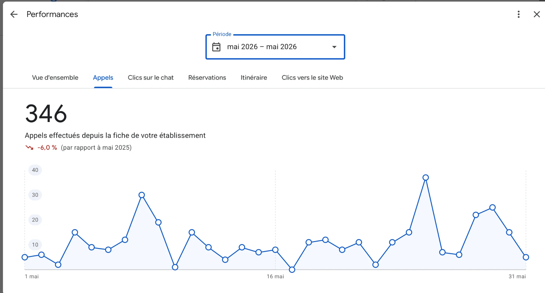Click the 1 mai axis label
Screen dimensions: 545x293
(32, 277)
